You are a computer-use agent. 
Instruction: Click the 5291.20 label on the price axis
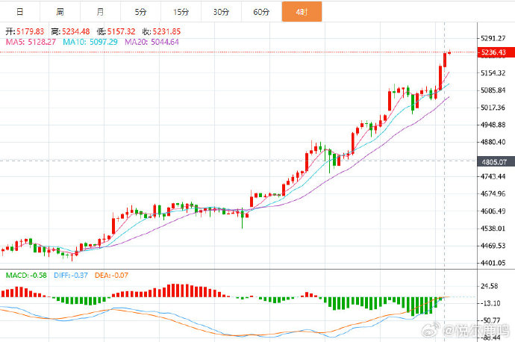tap(494, 38)
